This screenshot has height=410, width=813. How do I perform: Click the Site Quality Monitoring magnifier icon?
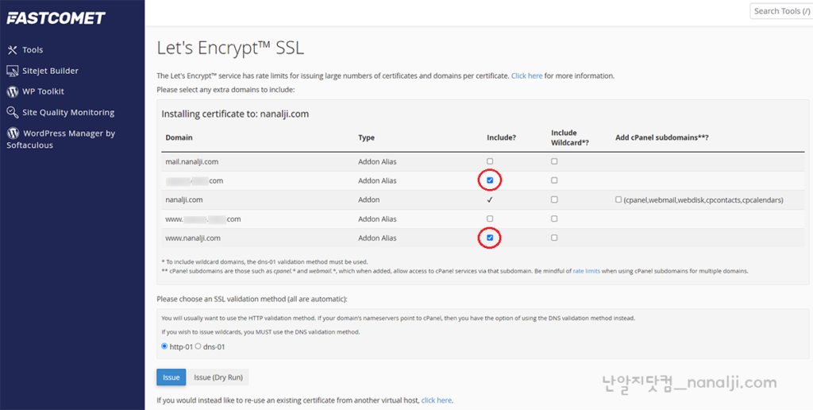pos(12,113)
